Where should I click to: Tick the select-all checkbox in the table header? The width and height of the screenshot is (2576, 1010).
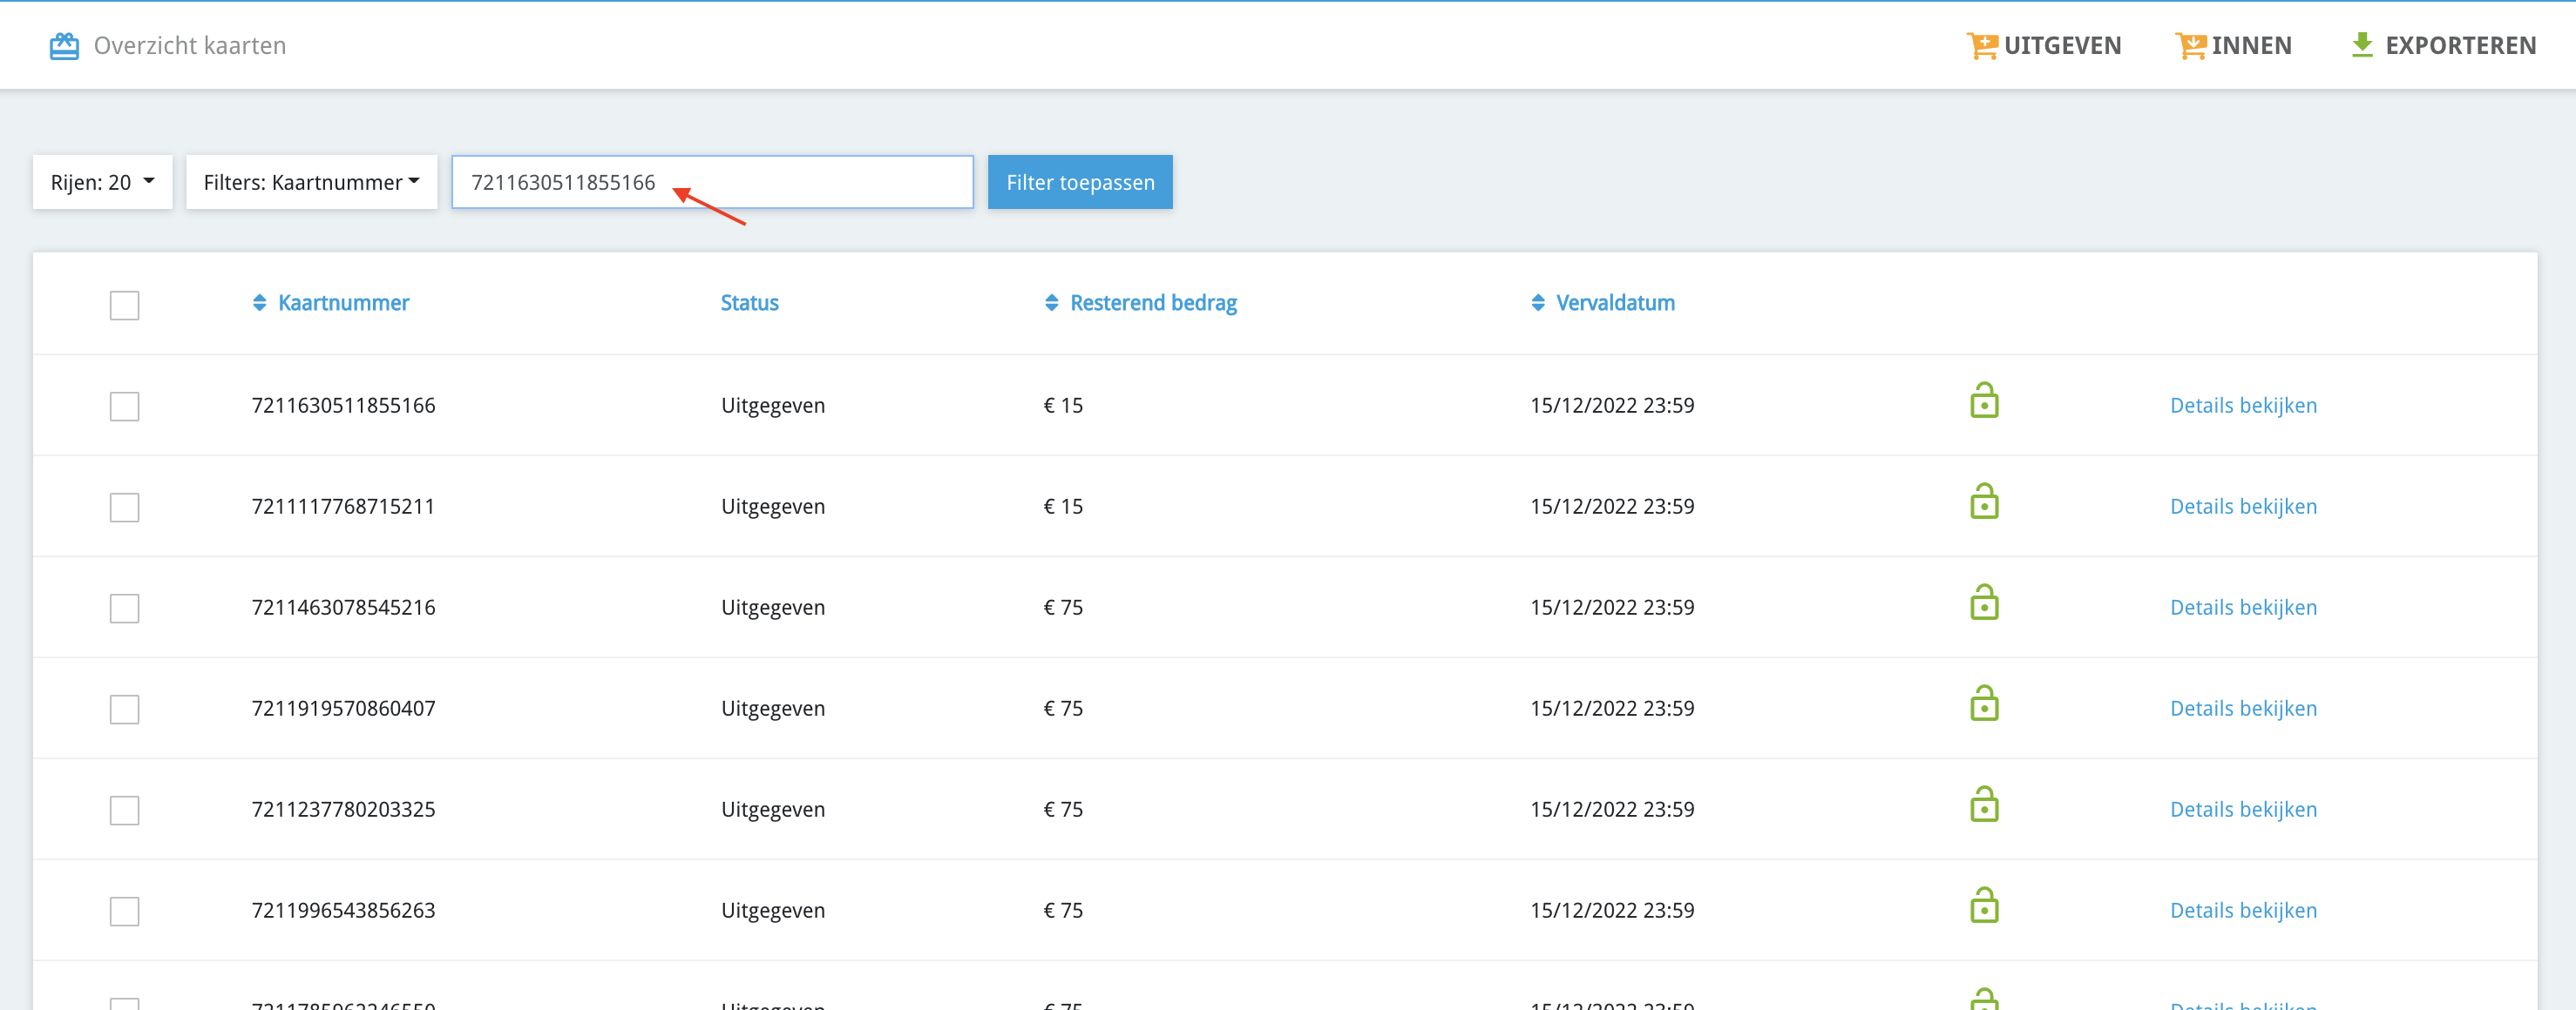125,305
